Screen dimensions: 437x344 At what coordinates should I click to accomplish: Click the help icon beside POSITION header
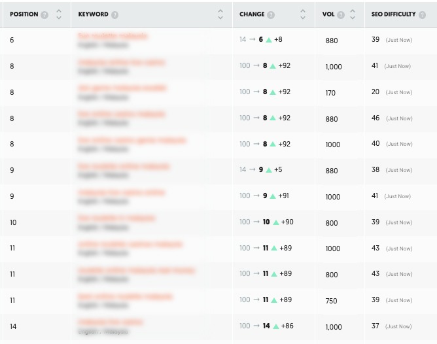pyautogui.click(x=44, y=15)
